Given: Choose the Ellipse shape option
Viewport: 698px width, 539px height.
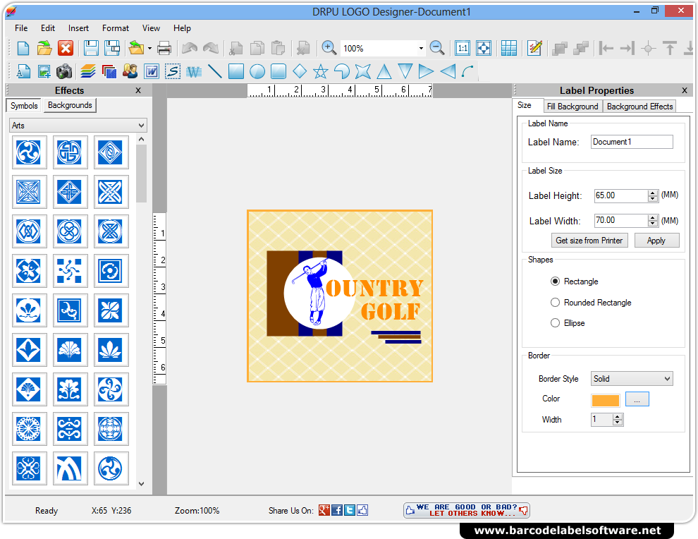Looking at the screenshot, I should pos(556,322).
